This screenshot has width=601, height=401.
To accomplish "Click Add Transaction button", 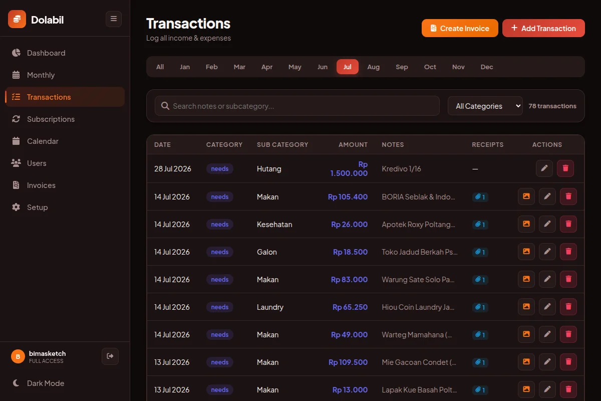I will tap(543, 28).
